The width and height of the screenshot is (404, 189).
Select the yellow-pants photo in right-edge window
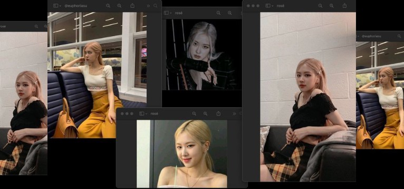[380, 95]
